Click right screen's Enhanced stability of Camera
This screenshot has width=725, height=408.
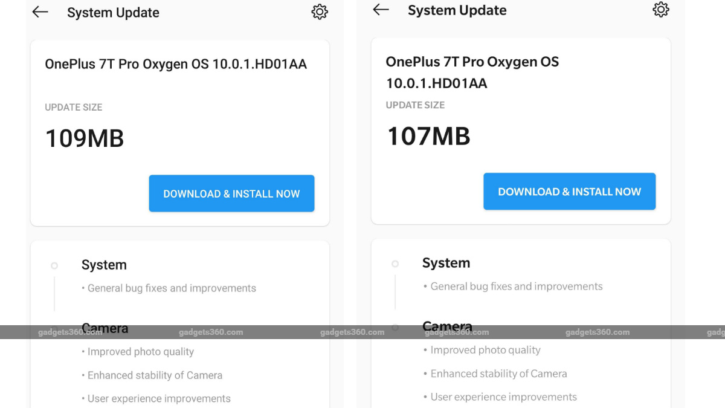[x=495, y=374]
